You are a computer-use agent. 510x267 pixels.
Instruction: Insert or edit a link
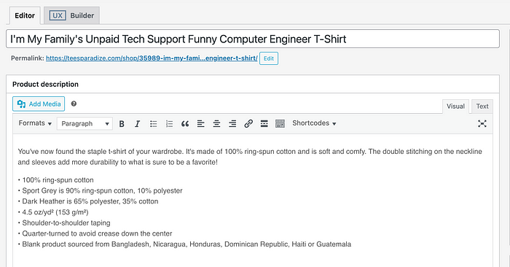click(248, 124)
